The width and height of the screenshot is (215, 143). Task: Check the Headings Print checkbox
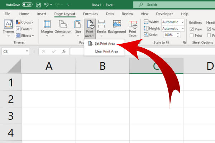click(x=209, y=35)
